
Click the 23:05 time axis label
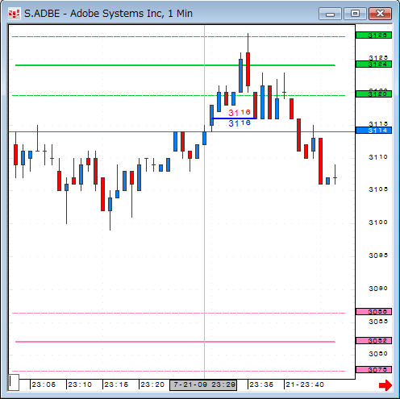point(44,384)
